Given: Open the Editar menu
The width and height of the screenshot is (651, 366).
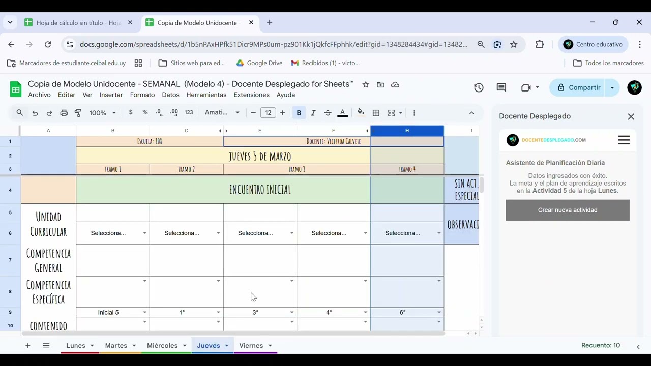Looking at the screenshot, I should click(x=67, y=95).
